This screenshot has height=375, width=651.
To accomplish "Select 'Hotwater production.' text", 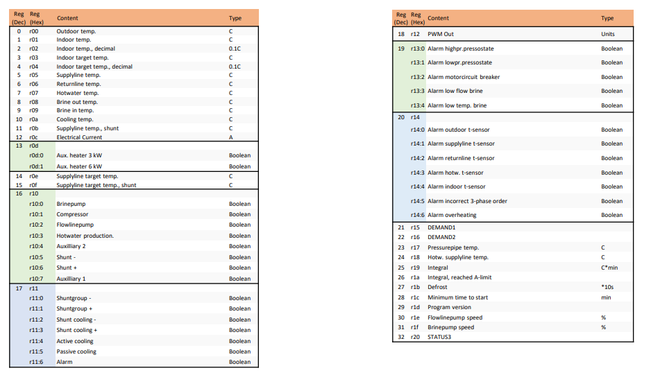I will point(85,236).
